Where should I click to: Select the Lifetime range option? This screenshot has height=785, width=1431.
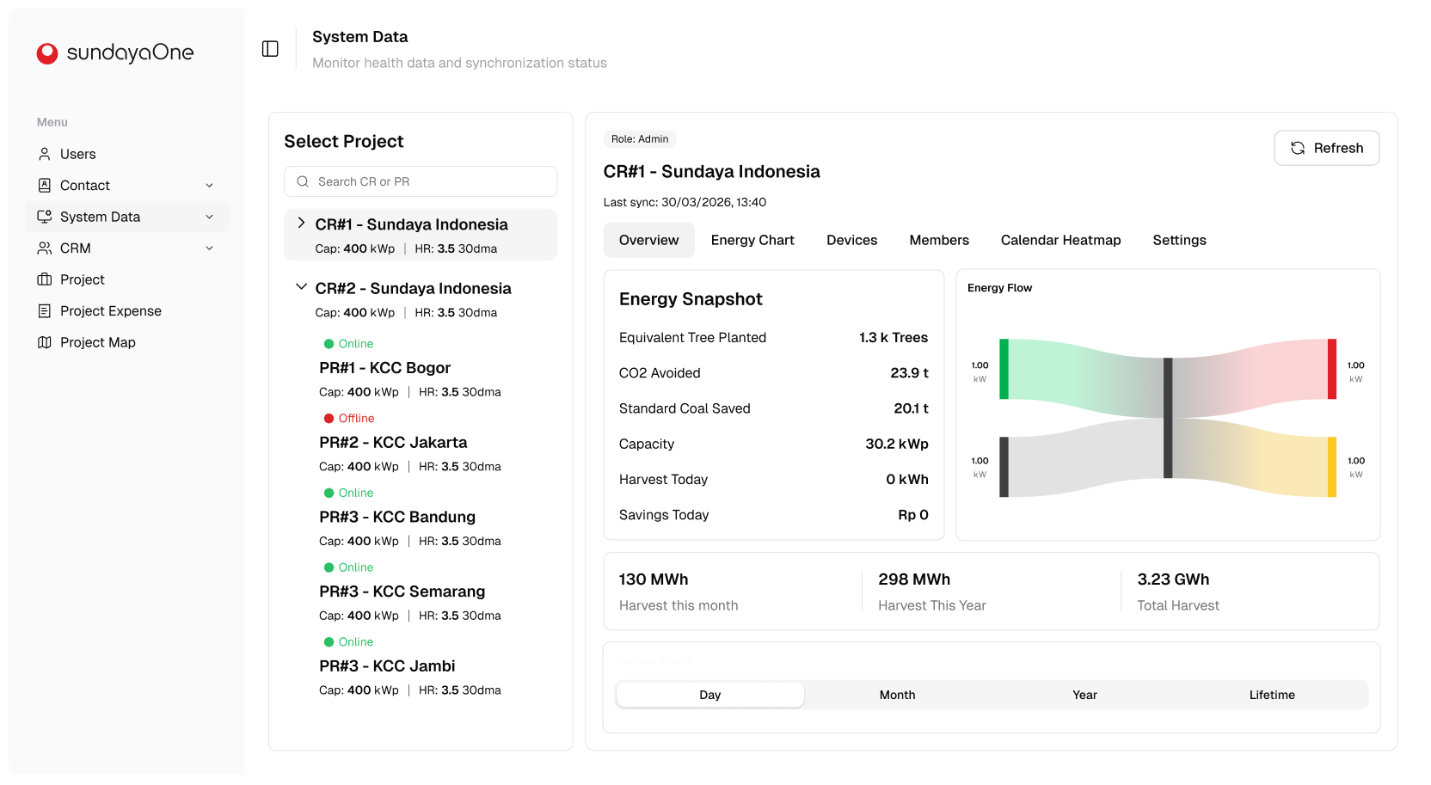coord(1272,695)
